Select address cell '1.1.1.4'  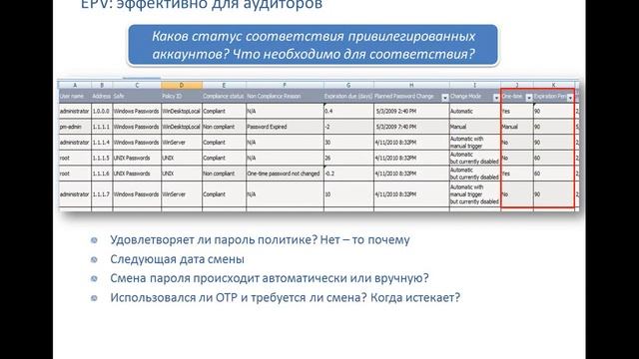pos(102,143)
